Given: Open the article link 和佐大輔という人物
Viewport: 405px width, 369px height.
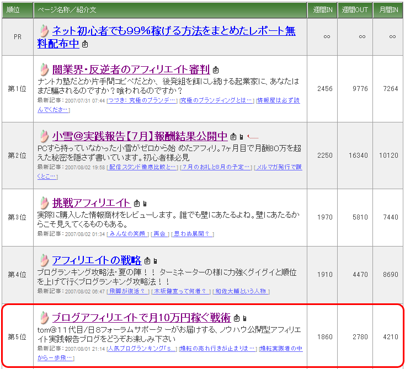Looking at the screenshot, I should click(241, 291).
